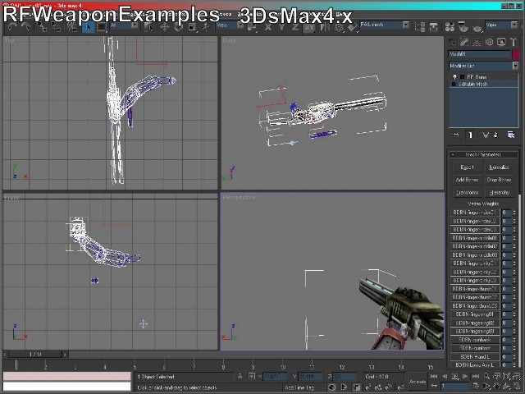Click the object name field Mesh01
This screenshot has height=394, width=525.
(x=479, y=54)
